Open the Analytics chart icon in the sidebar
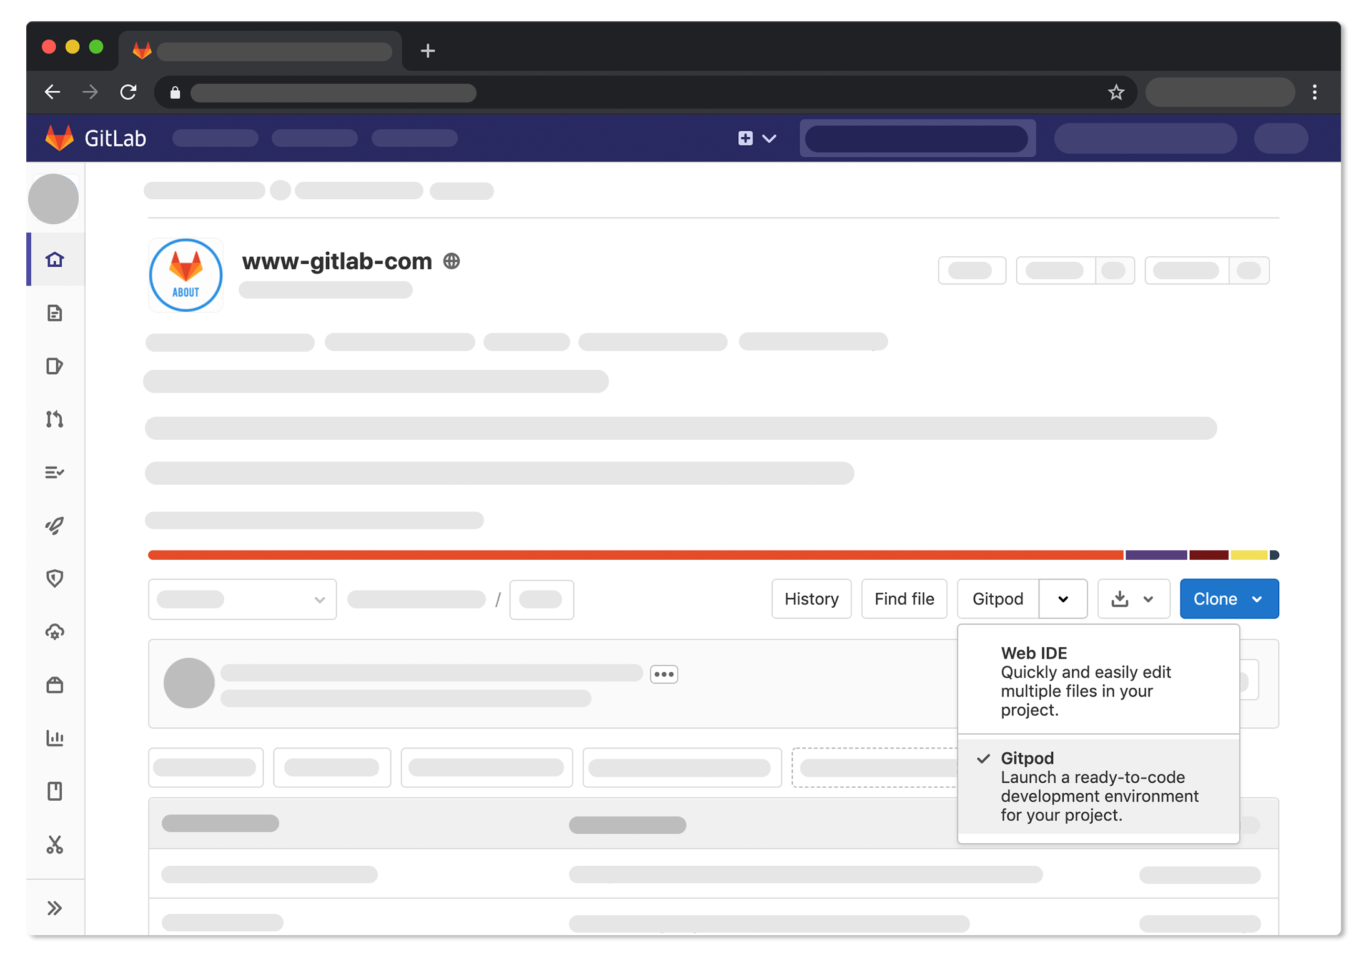The image size is (1366, 957). pyautogui.click(x=55, y=738)
